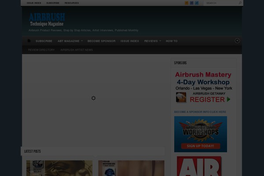Viewport: 264px width, 176px height.
Task: Click the Airbrush Technique Magazine logo
Action: (x=47, y=19)
